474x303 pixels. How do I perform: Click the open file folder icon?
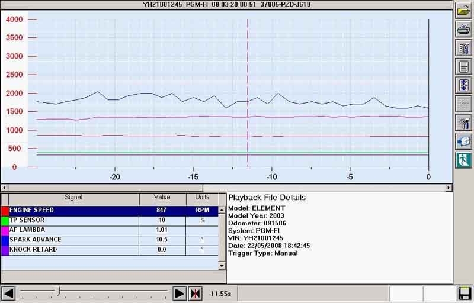click(x=463, y=10)
